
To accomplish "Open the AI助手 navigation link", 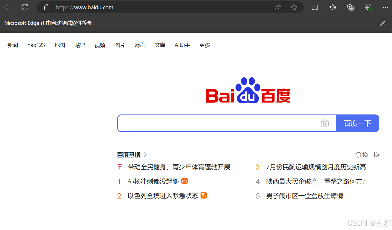I will pyautogui.click(x=182, y=45).
